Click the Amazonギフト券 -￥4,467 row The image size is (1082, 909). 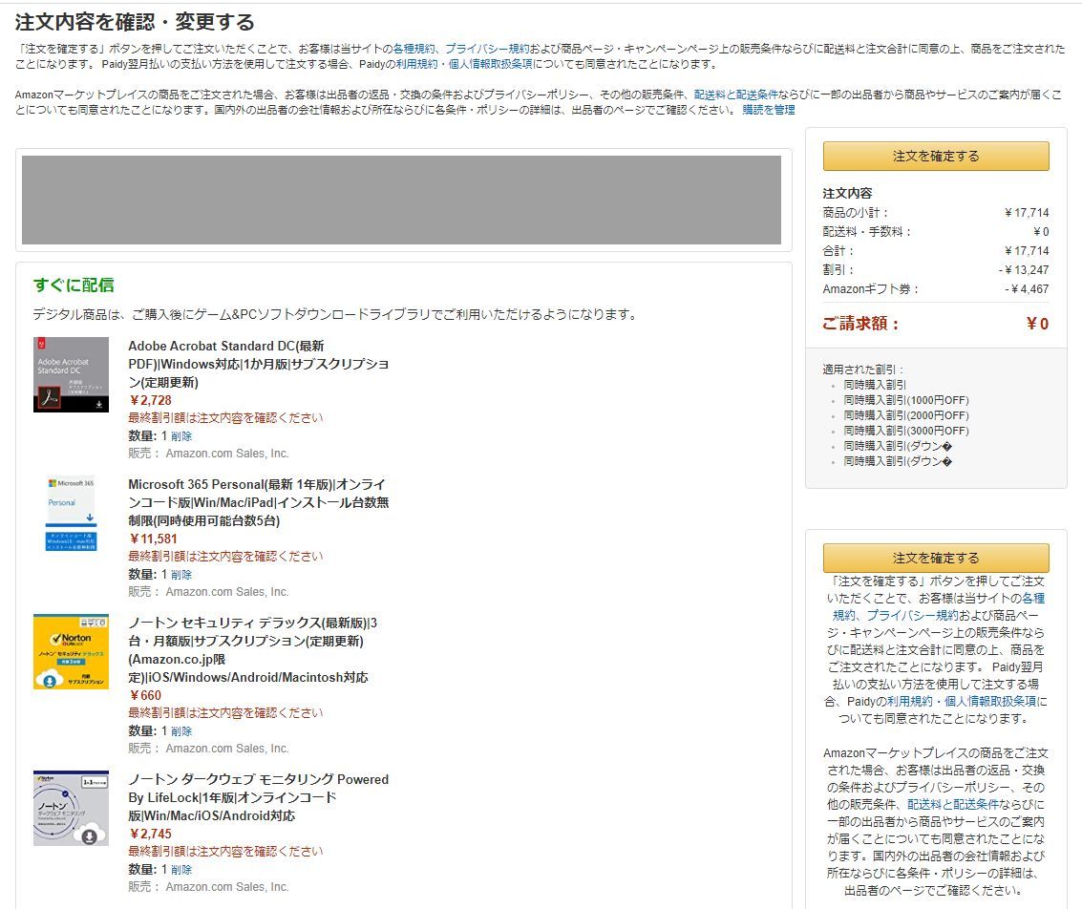(x=936, y=289)
